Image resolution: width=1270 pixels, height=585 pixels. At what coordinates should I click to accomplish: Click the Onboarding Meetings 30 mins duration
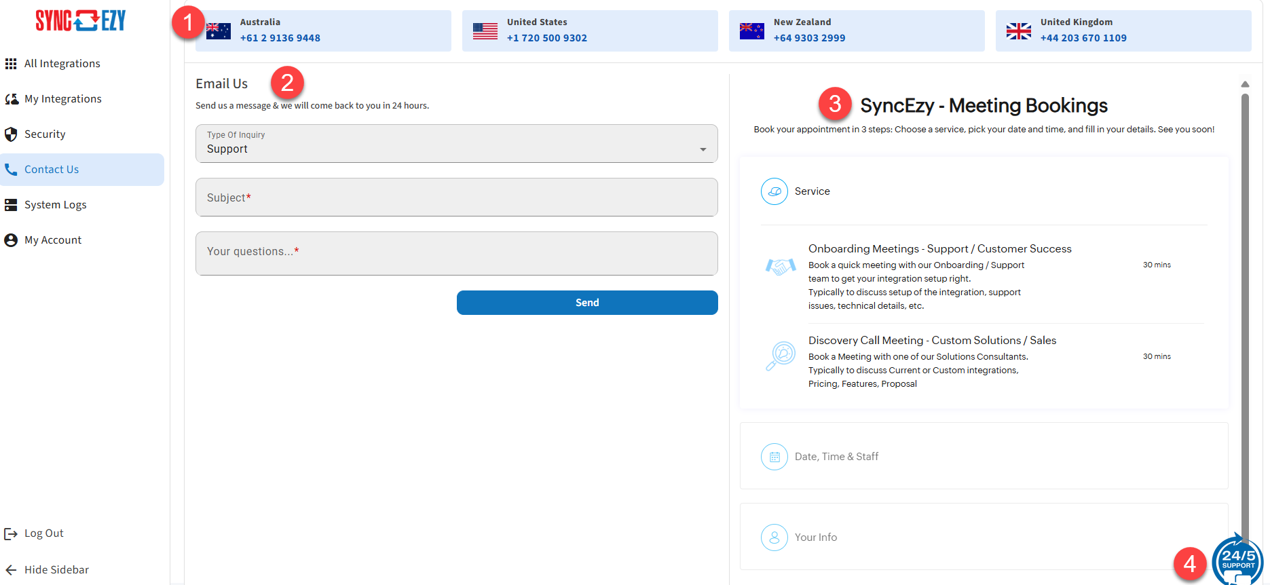(x=1157, y=265)
